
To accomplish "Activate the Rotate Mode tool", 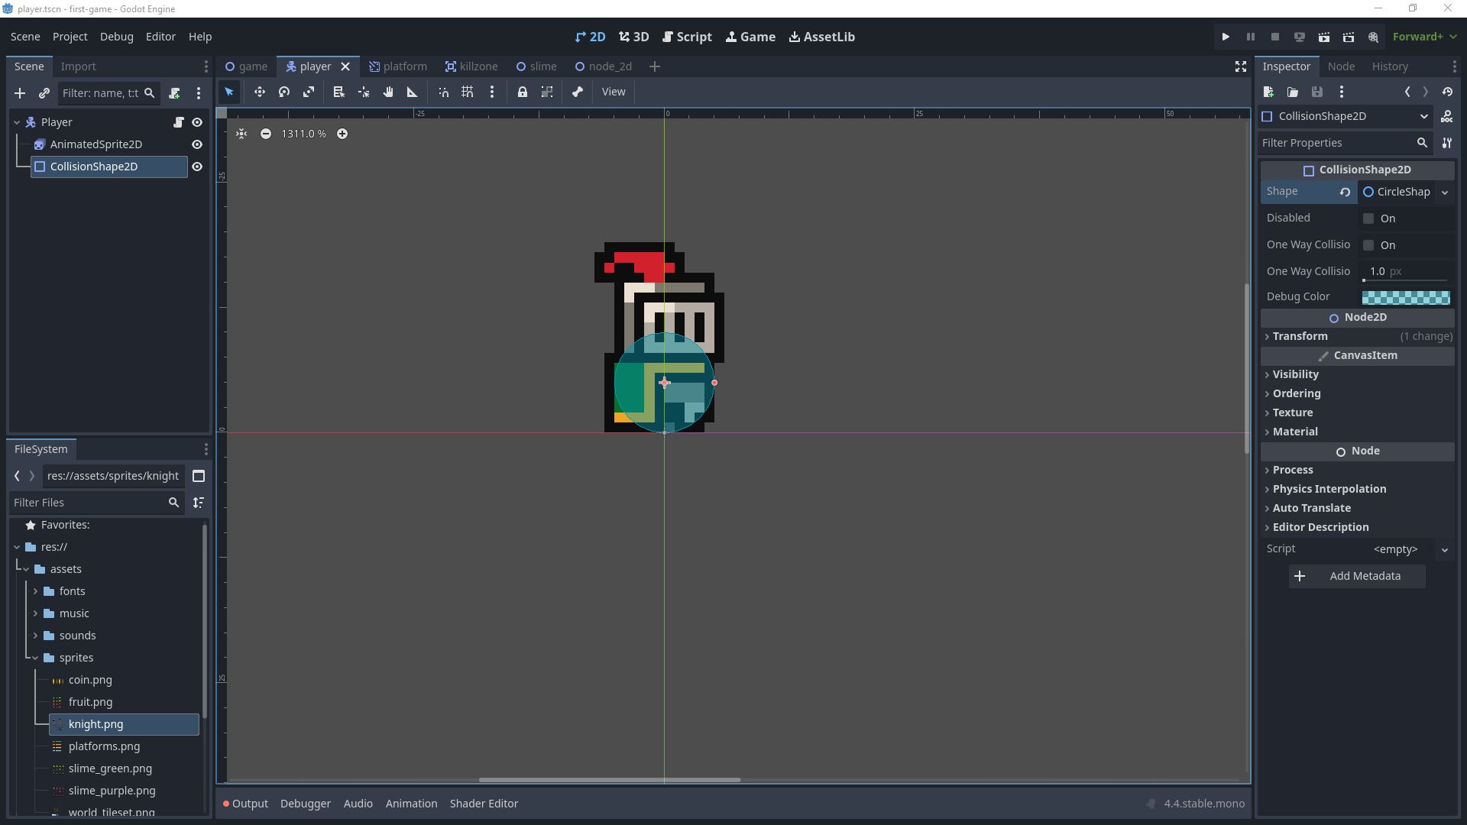I will (284, 92).
